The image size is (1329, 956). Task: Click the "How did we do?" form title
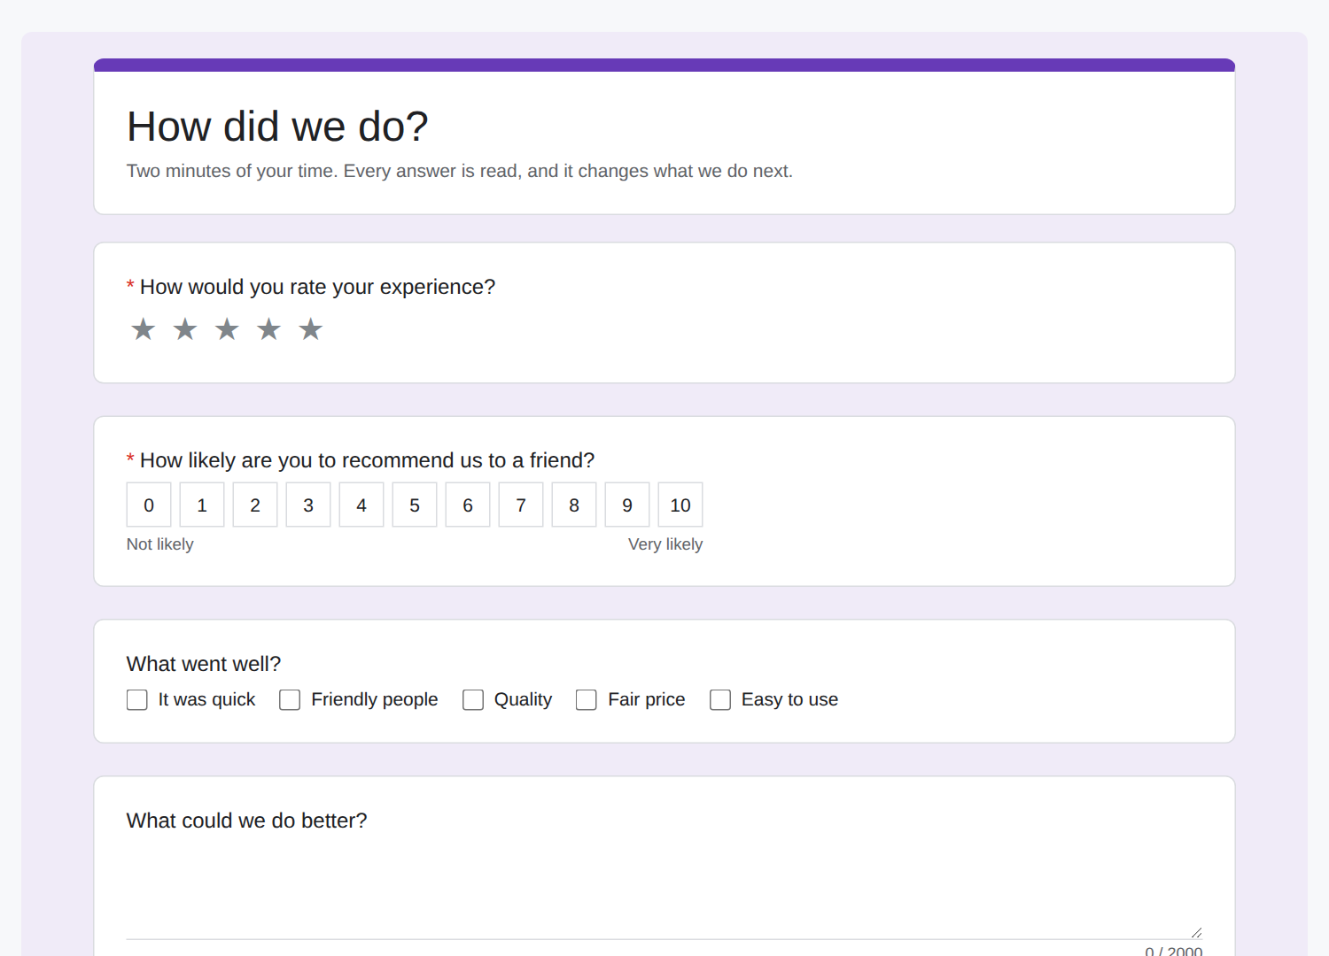point(277,127)
